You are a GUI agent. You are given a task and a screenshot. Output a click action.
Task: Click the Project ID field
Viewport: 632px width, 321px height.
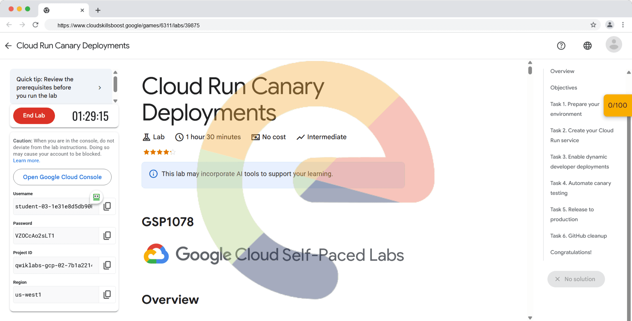point(56,265)
